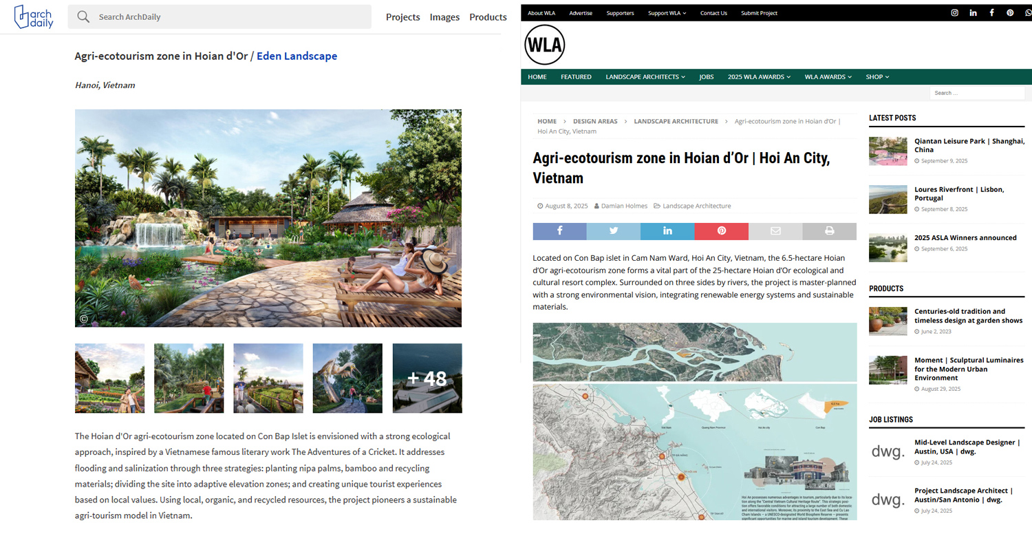Share article via Twitter bird button
1032x534 pixels.
coord(614,231)
